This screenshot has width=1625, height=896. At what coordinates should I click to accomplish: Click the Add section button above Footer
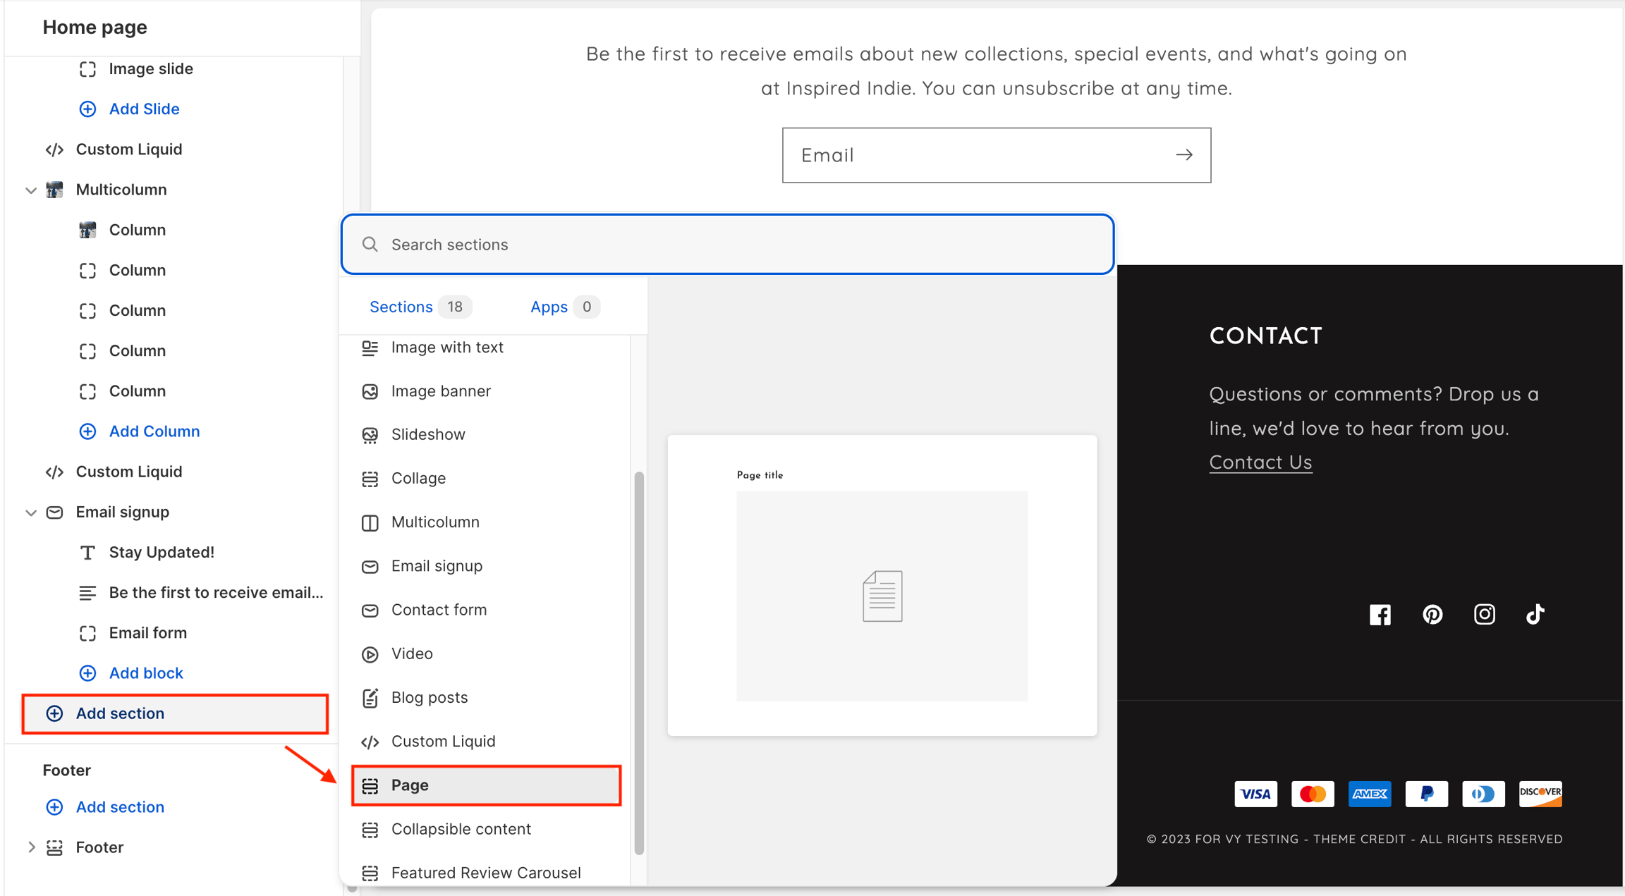(175, 713)
